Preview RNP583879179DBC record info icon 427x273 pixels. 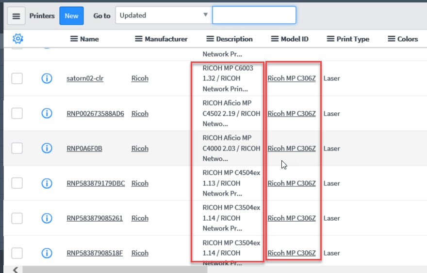point(47,183)
